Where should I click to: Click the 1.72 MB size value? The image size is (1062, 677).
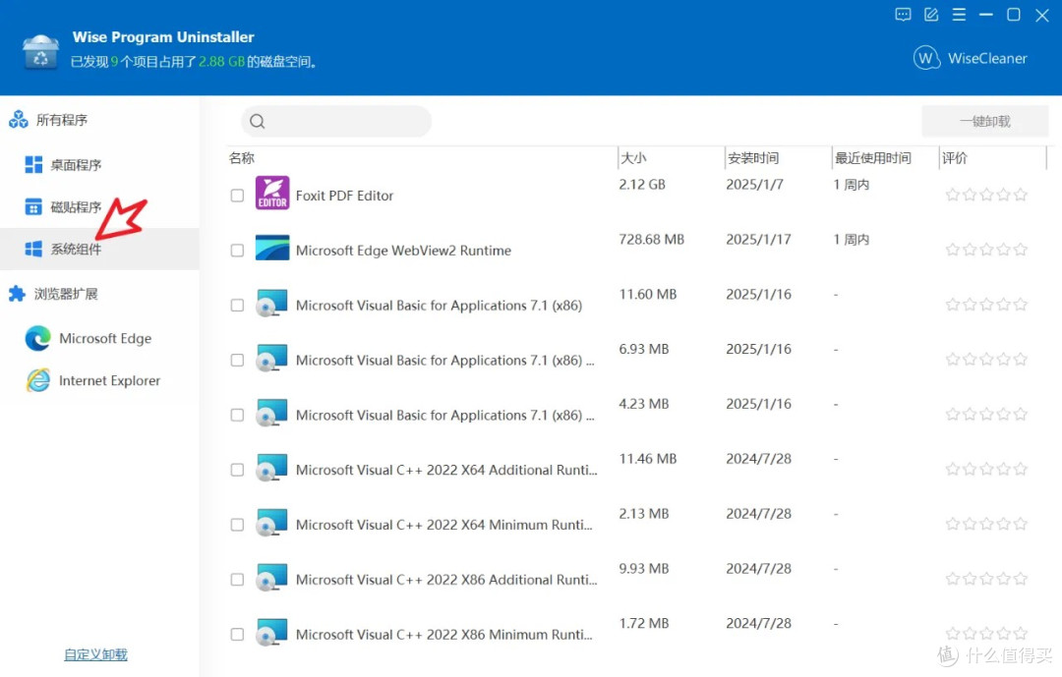coord(644,624)
